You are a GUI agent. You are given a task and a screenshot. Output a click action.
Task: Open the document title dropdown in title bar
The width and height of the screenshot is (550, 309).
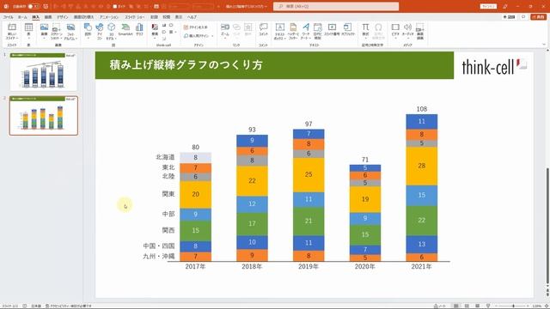(x=246, y=6)
